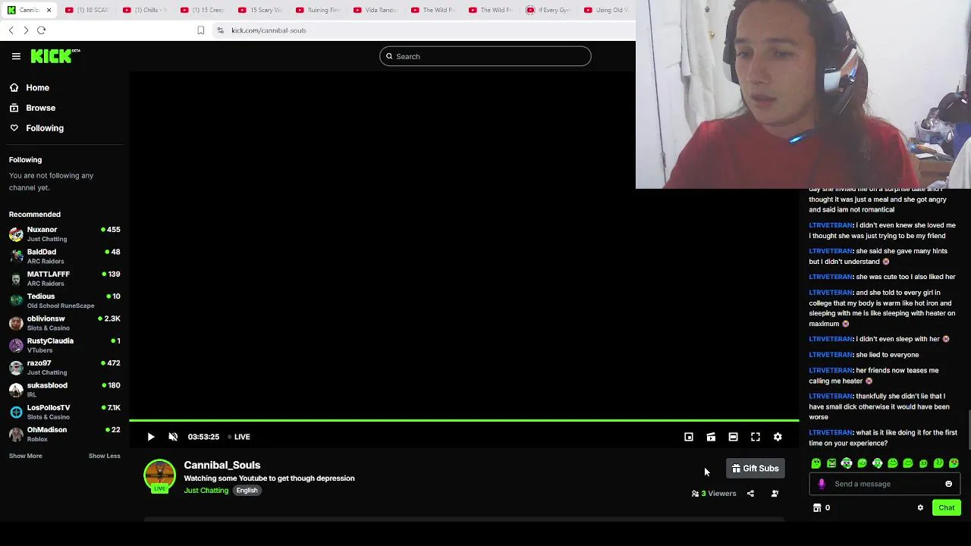Go forward in browser
Viewport: 971px width, 546px height.
(26, 30)
